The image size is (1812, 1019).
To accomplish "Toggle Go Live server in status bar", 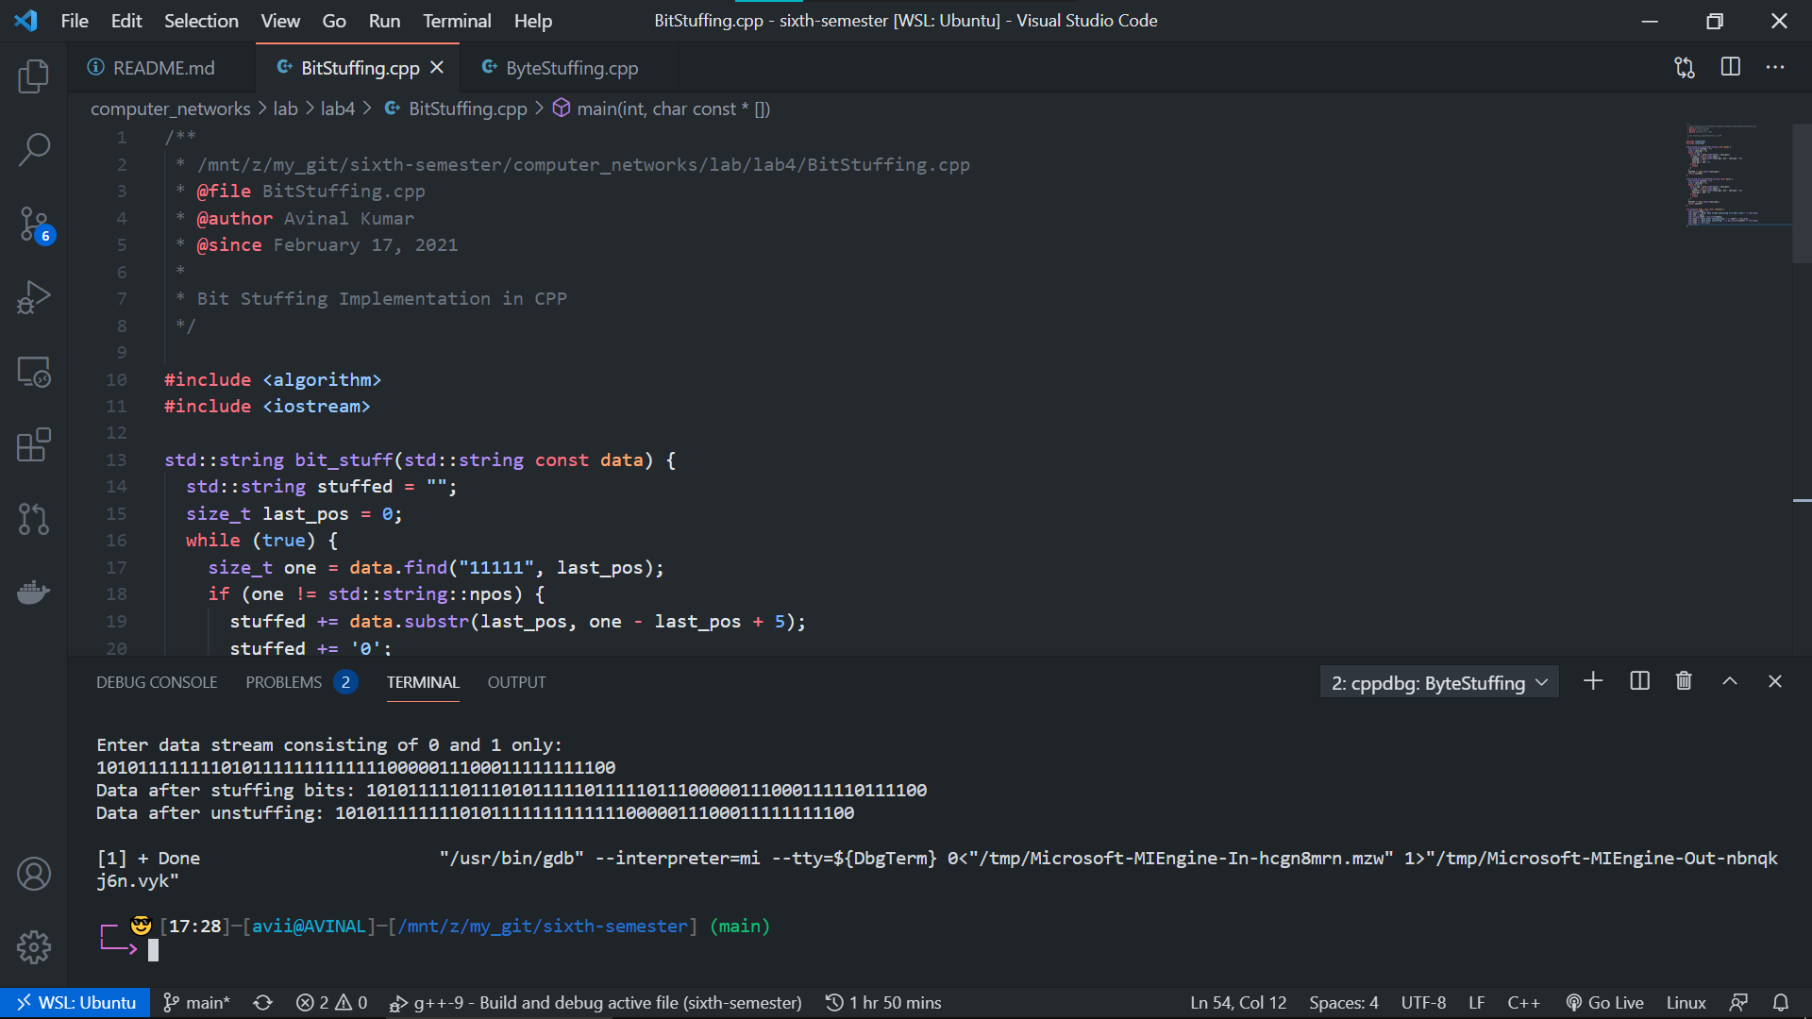I will [x=1604, y=1002].
